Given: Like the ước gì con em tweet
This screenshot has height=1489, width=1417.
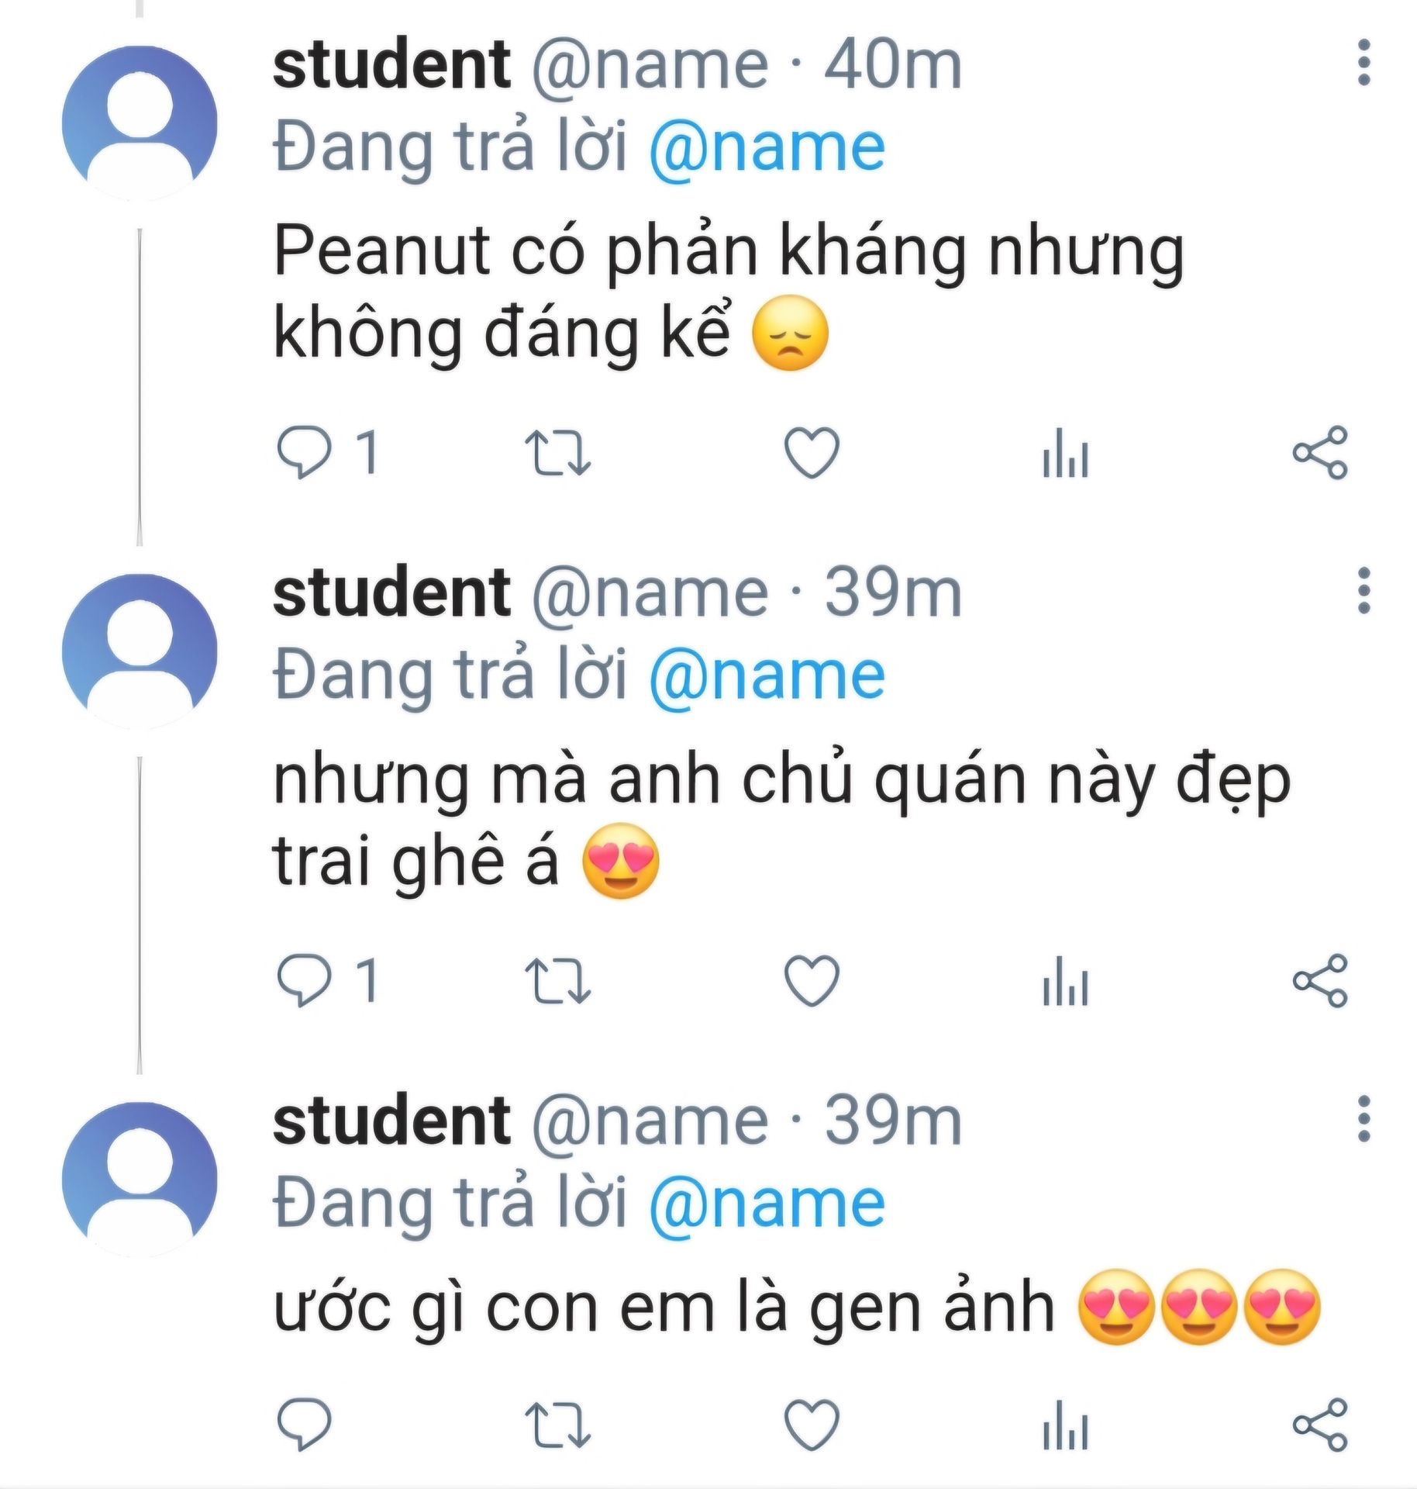Looking at the screenshot, I should pyautogui.click(x=812, y=1424).
